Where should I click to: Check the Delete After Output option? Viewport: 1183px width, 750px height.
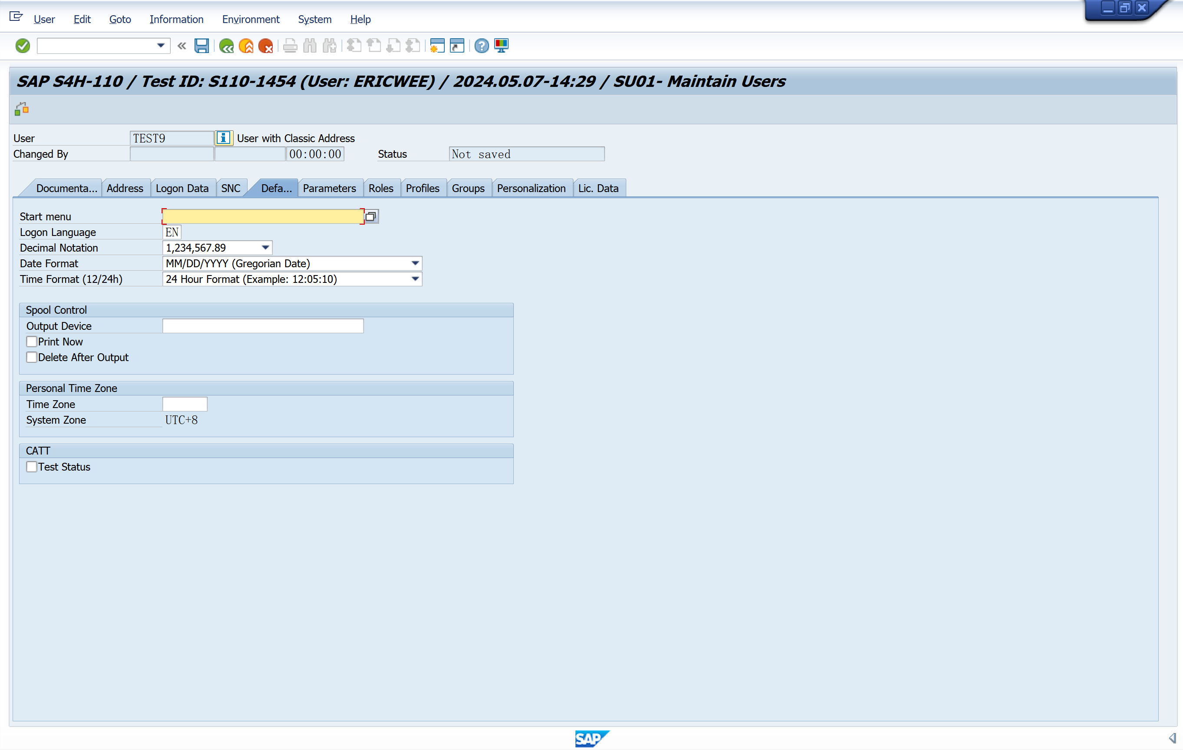tap(32, 357)
